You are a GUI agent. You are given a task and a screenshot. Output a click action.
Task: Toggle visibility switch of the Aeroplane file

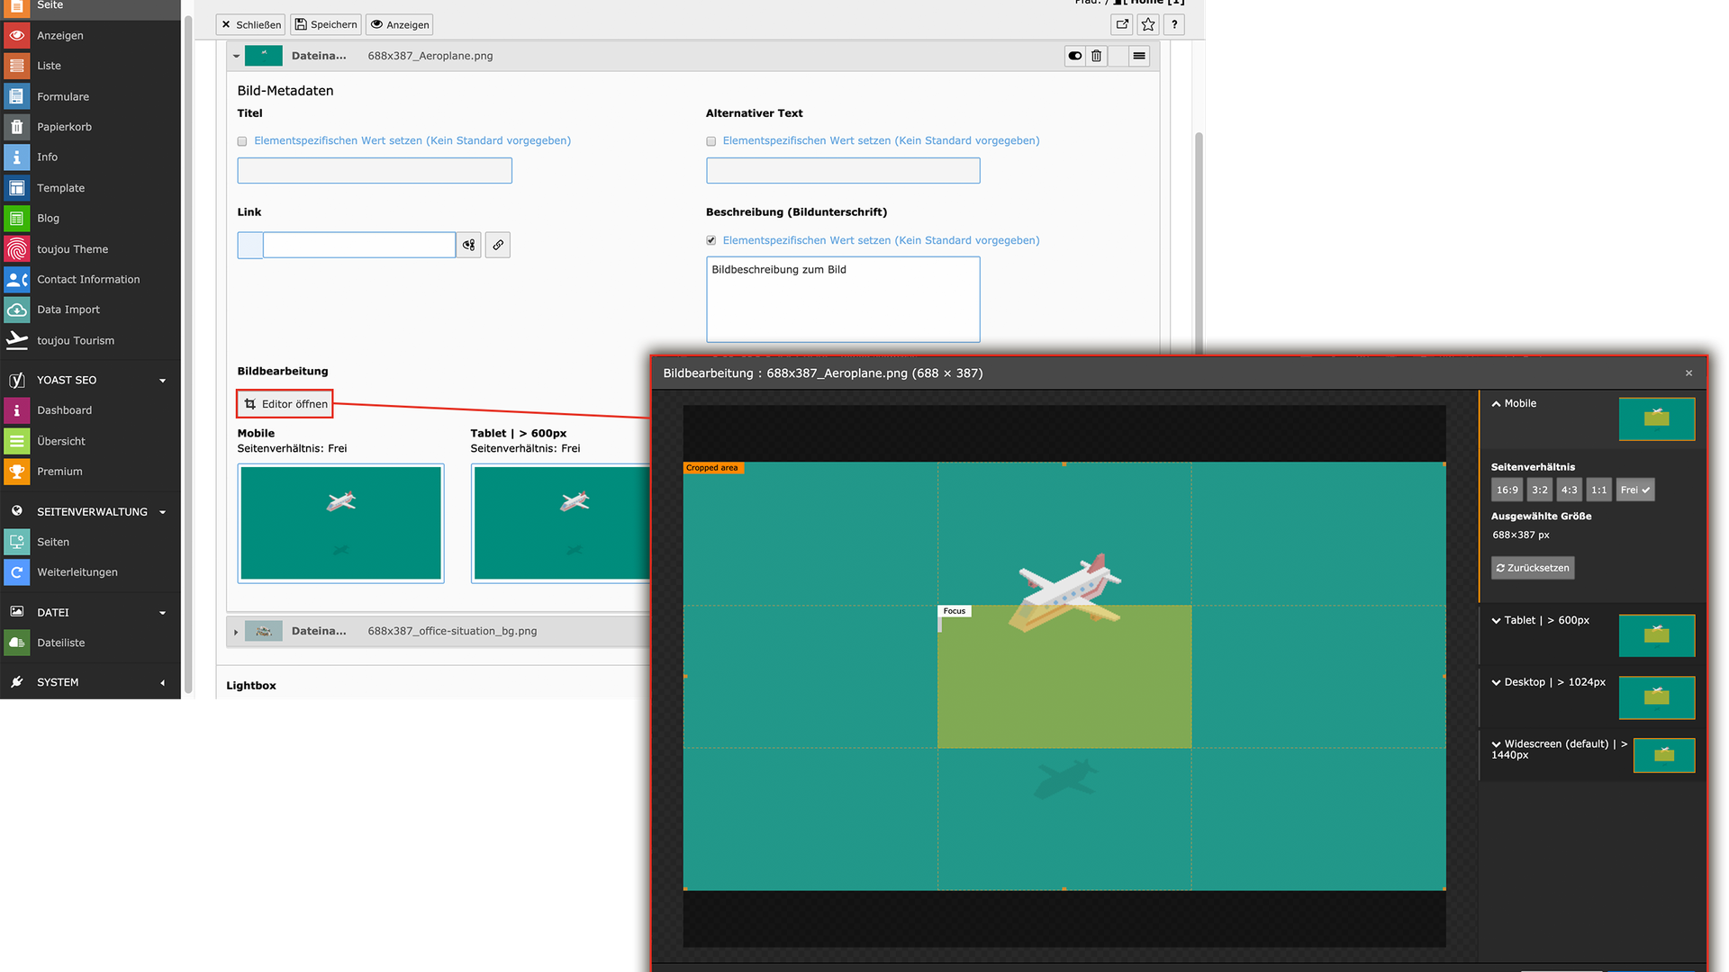click(1074, 56)
